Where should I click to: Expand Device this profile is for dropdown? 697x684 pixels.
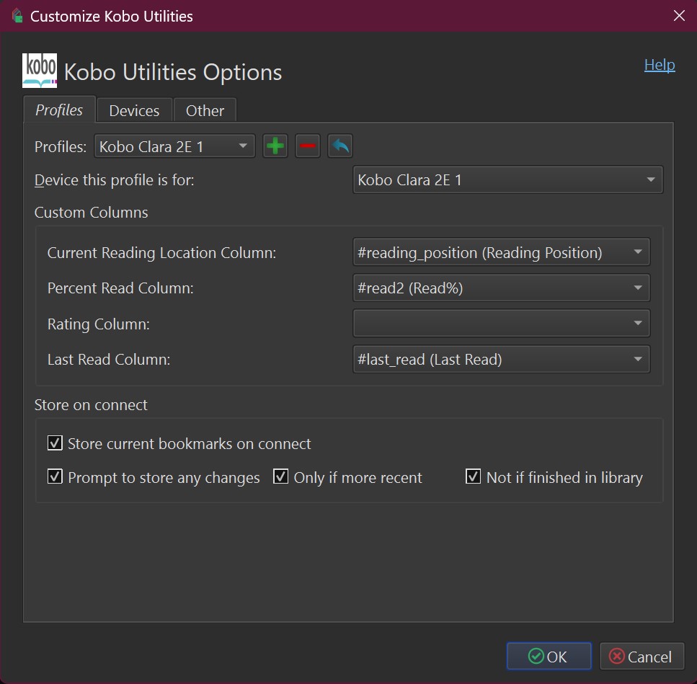pyautogui.click(x=507, y=180)
